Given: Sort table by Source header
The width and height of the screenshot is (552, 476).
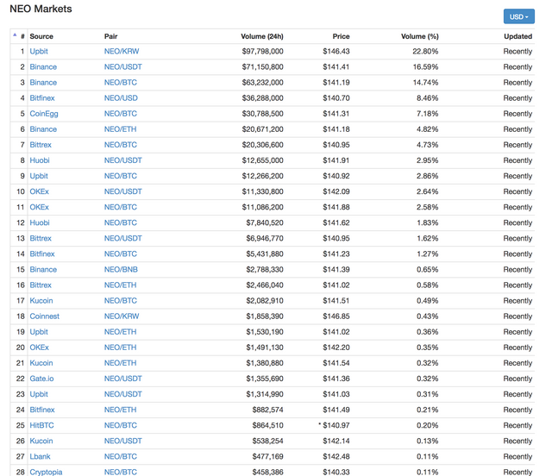Looking at the screenshot, I should [x=41, y=36].
